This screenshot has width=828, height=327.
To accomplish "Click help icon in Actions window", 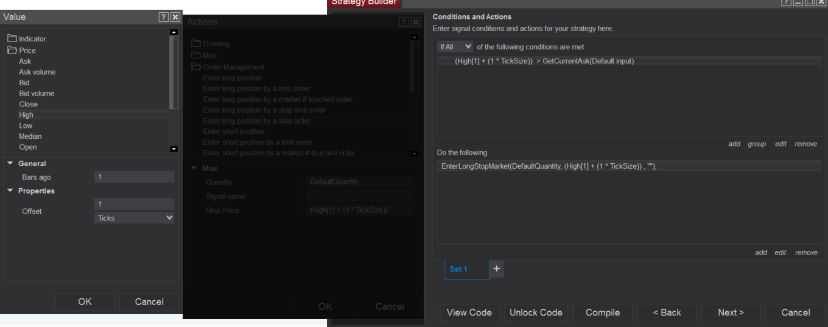I will point(404,22).
